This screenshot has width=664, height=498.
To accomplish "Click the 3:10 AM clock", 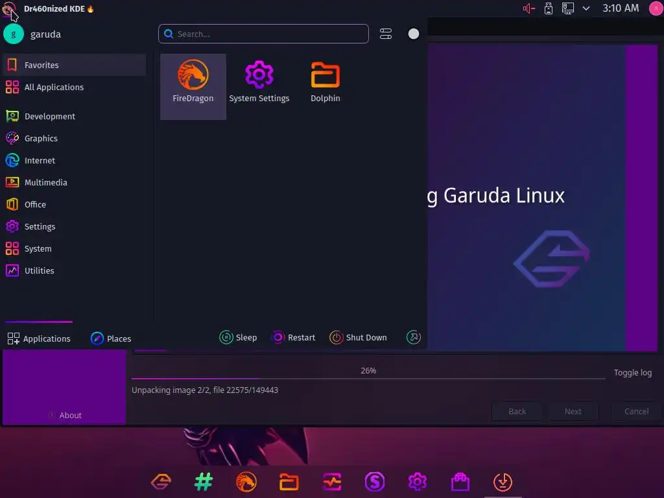I will 621,8.
